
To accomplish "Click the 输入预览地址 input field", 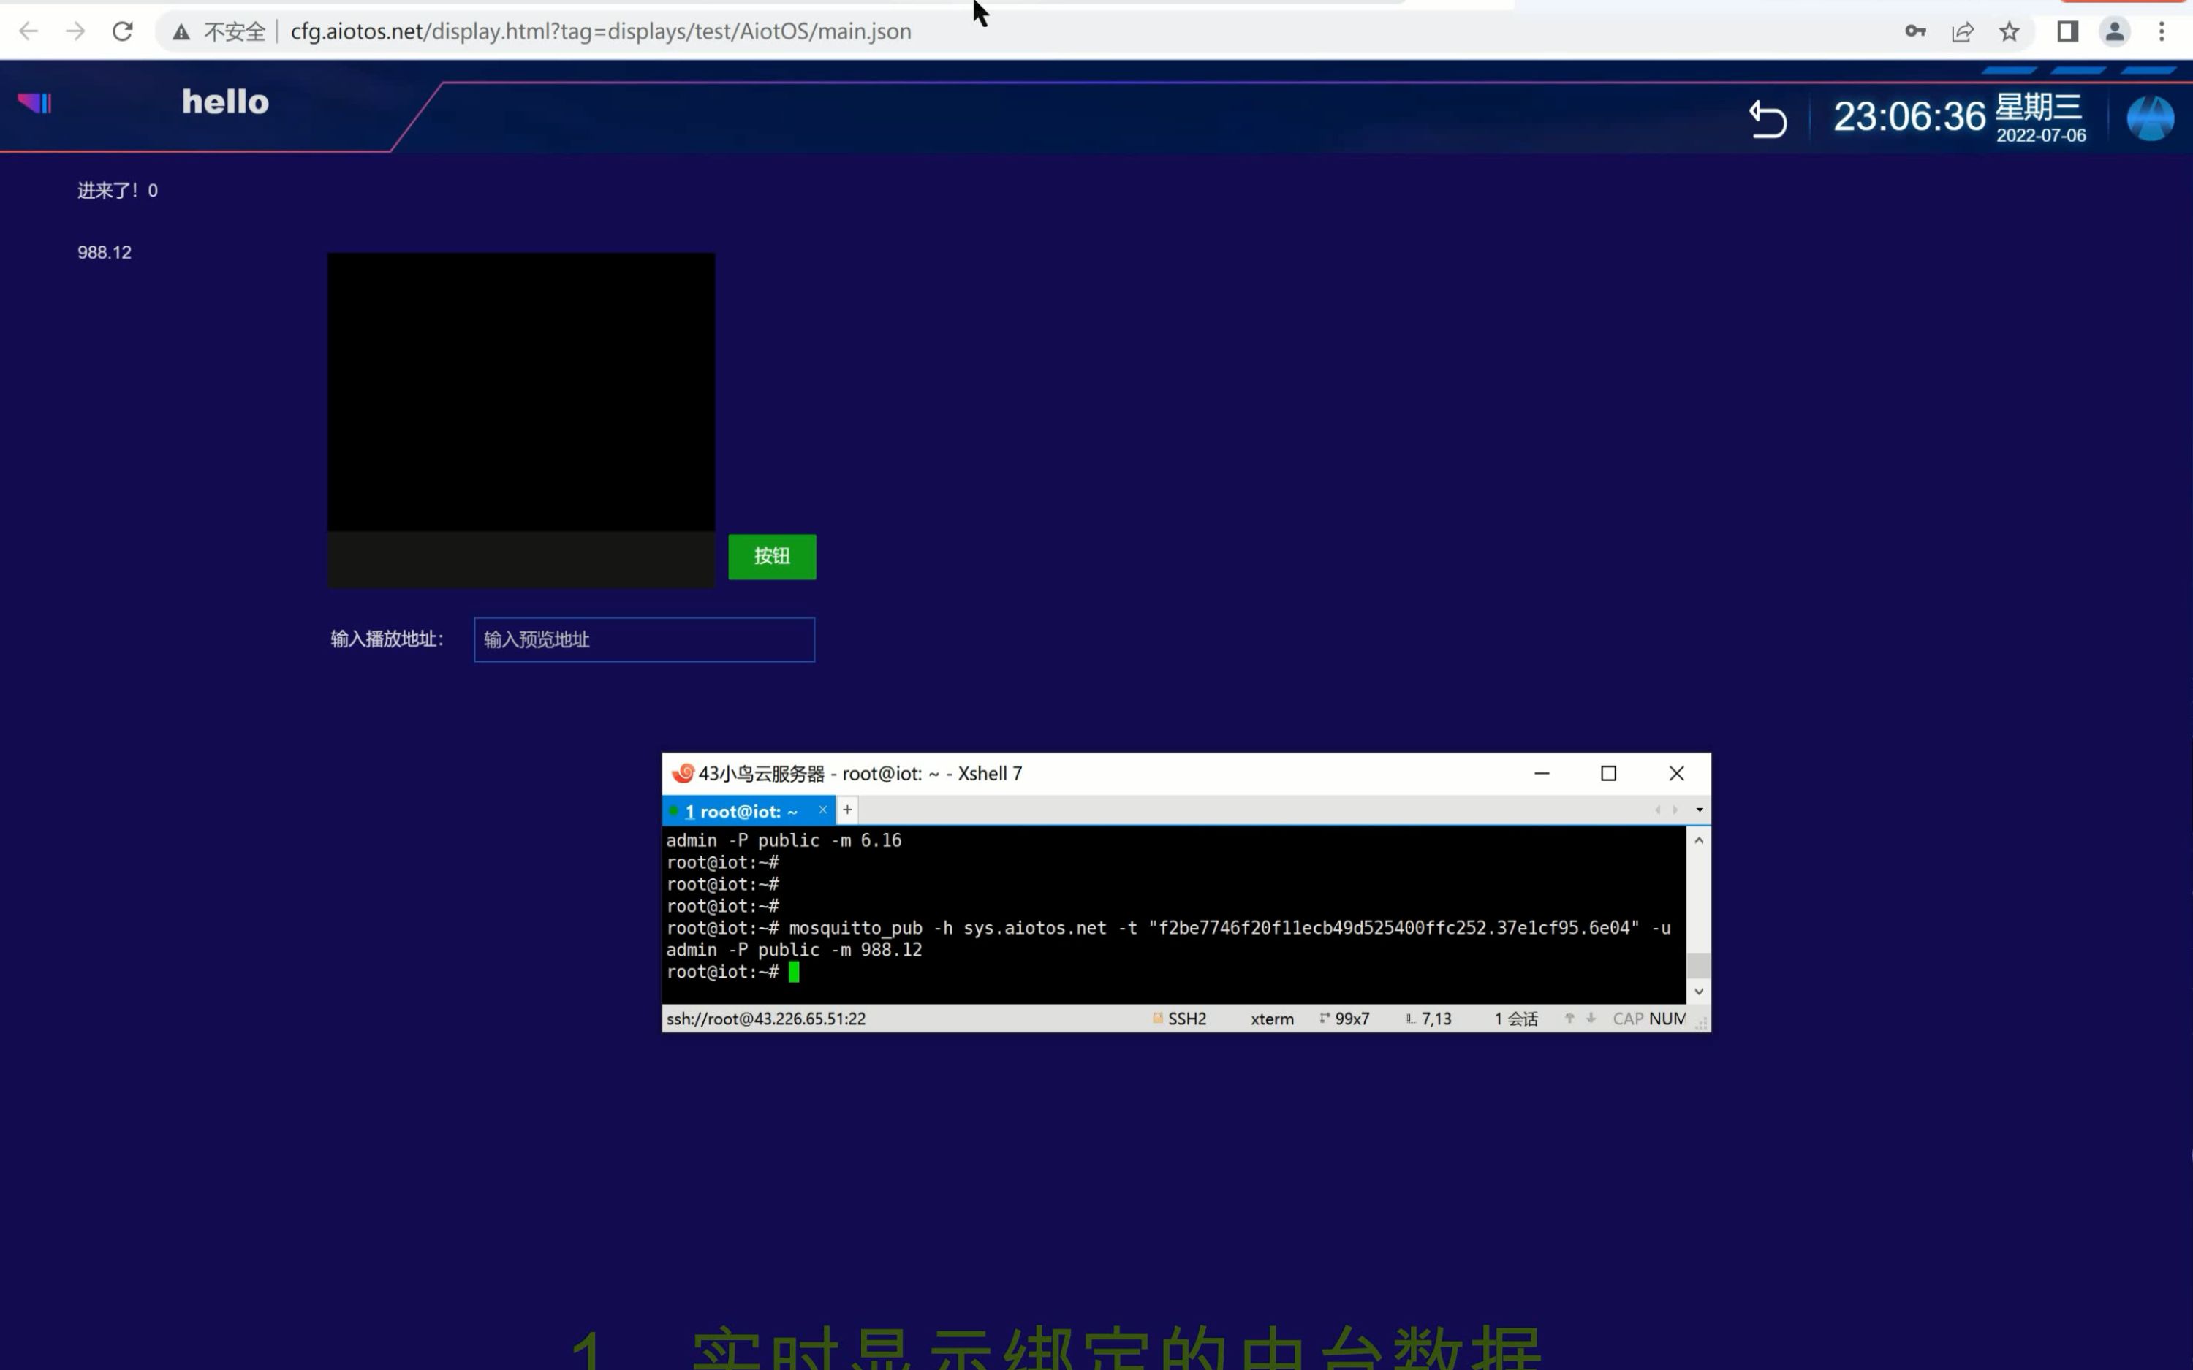I will (x=643, y=639).
